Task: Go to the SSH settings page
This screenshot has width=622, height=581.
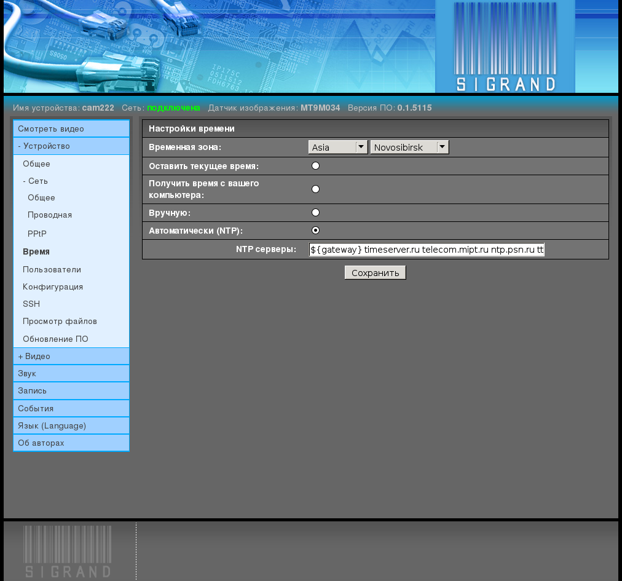Action: tap(31, 304)
